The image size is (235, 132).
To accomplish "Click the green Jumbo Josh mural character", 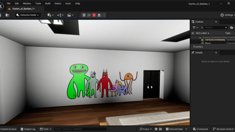I will click(x=78, y=82).
